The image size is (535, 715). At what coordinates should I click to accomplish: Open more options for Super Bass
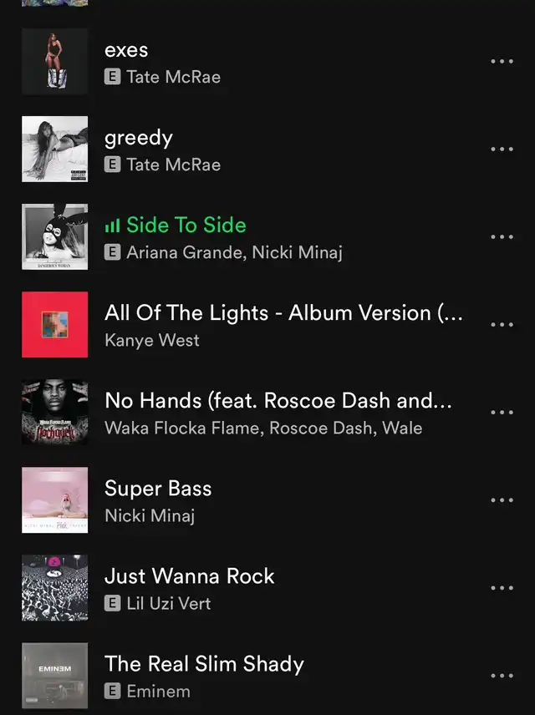click(502, 500)
